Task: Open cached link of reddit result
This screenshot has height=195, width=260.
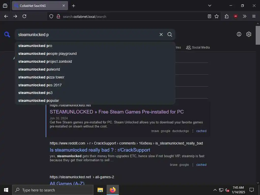Action: (x=201, y=165)
